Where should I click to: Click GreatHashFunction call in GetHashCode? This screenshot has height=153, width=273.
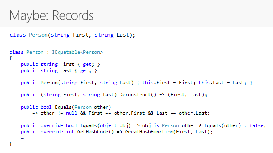pos(149,132)
